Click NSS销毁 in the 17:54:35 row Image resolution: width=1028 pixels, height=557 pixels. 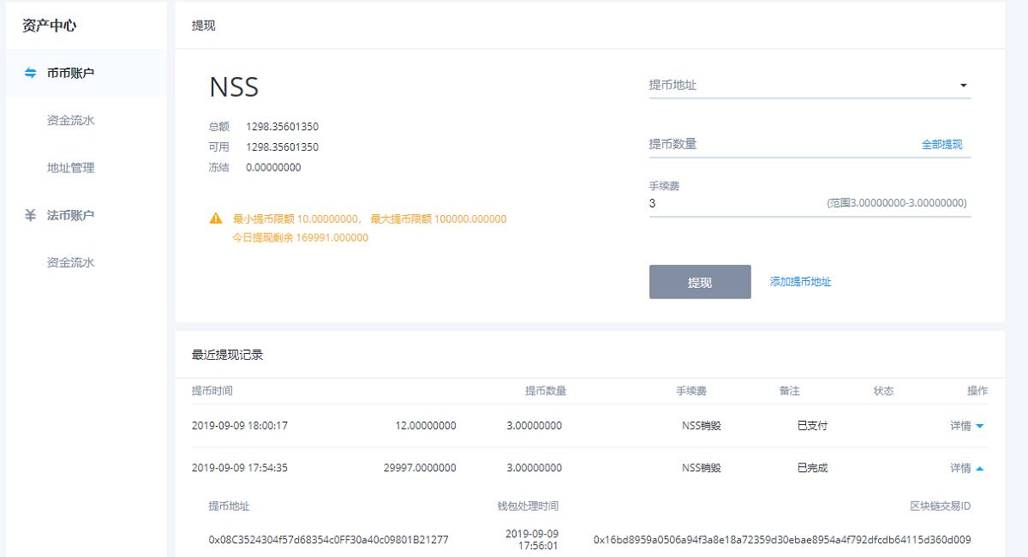[702, 468]
